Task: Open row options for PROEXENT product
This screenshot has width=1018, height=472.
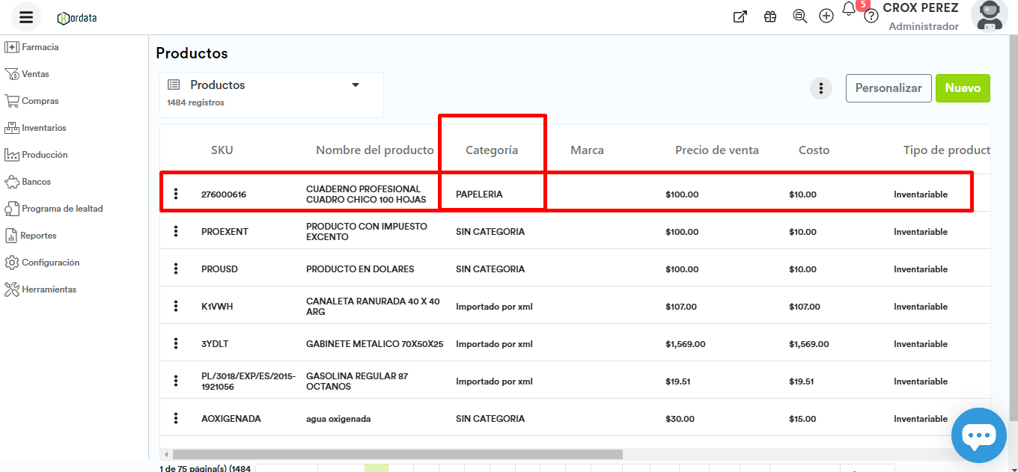Action: tap(176, 232)
